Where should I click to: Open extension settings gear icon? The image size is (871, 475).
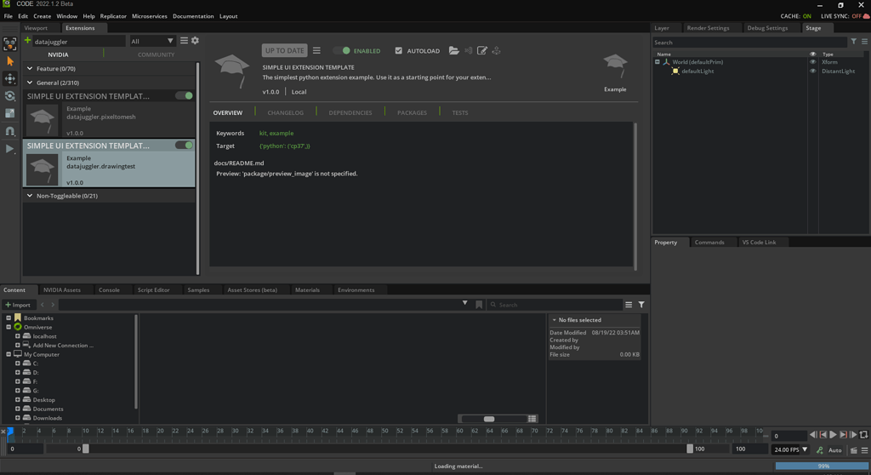(195, 41)
